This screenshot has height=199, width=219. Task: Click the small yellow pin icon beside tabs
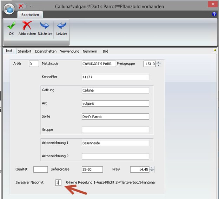pyautogui.click(x=214, y=51)
